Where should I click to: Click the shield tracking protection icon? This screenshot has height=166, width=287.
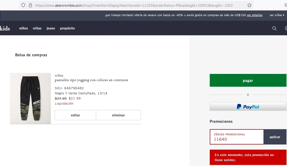coord(23,5)
